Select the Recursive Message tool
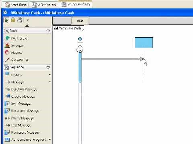193x144 pixels. click(22, 111)
